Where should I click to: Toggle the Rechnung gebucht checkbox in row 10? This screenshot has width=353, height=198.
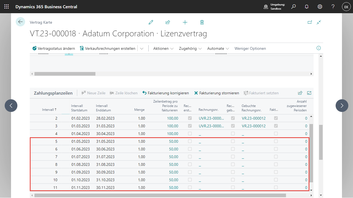tap(233, 180)
